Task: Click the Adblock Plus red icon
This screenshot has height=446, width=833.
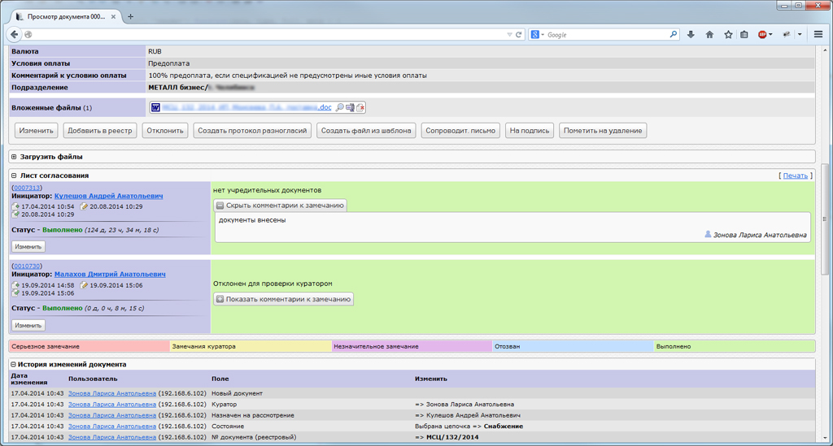Action: [762, 34]
